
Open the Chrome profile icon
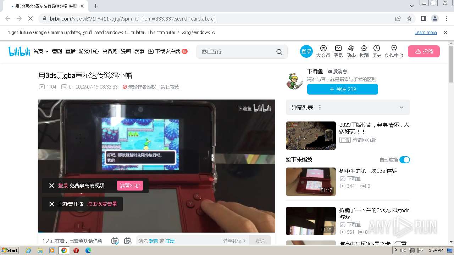pos(434,18)
